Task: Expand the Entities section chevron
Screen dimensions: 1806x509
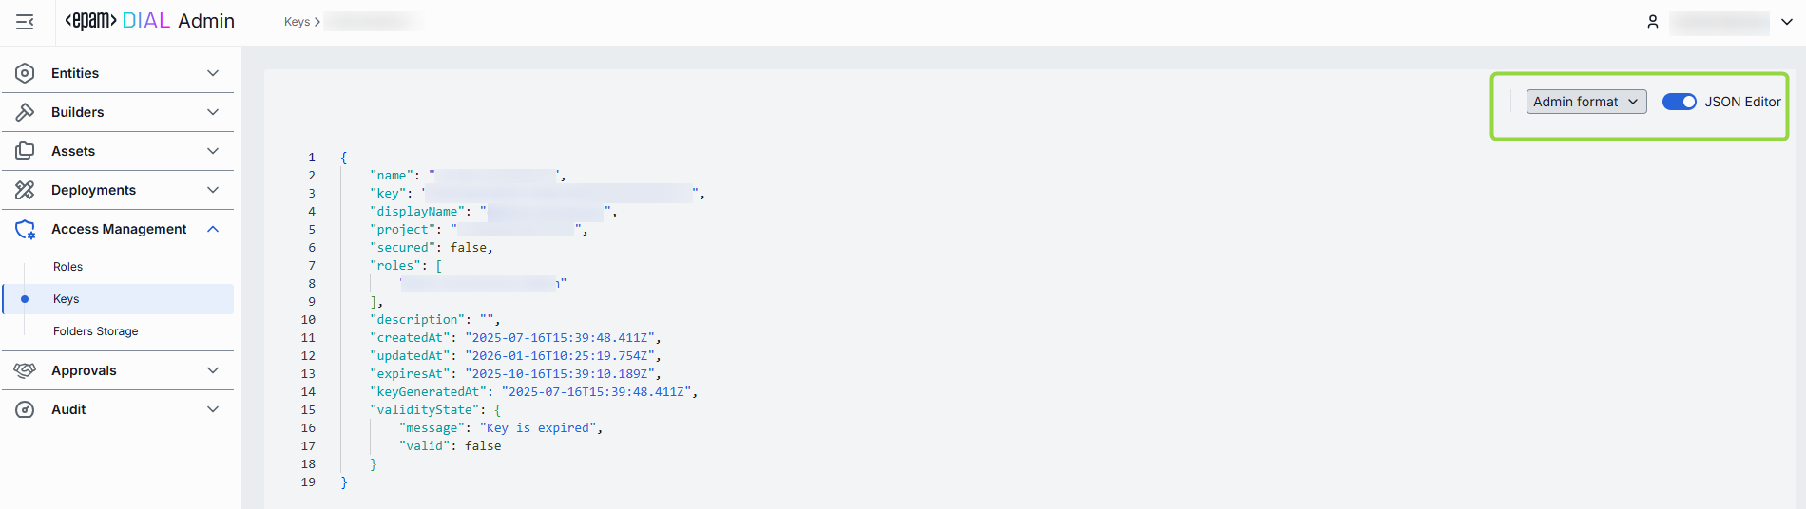Action: click(213, 73)
